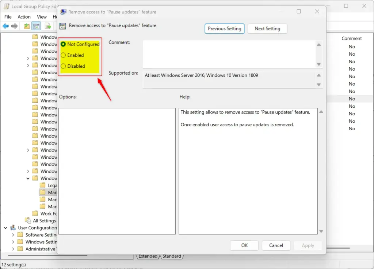
Task: Click the Administrative Templates folder icon under User Configuration
Action: coord(20,249)
